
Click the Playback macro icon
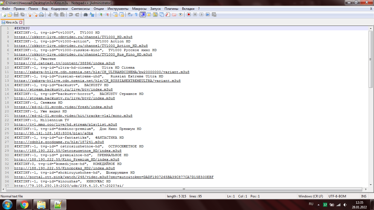(201, 14)
